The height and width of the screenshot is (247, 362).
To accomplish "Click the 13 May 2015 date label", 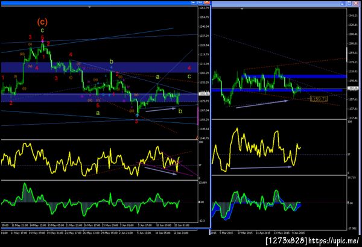I will tap(281, 233).
